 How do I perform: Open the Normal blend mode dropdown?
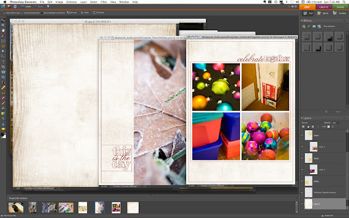(312, 122)
